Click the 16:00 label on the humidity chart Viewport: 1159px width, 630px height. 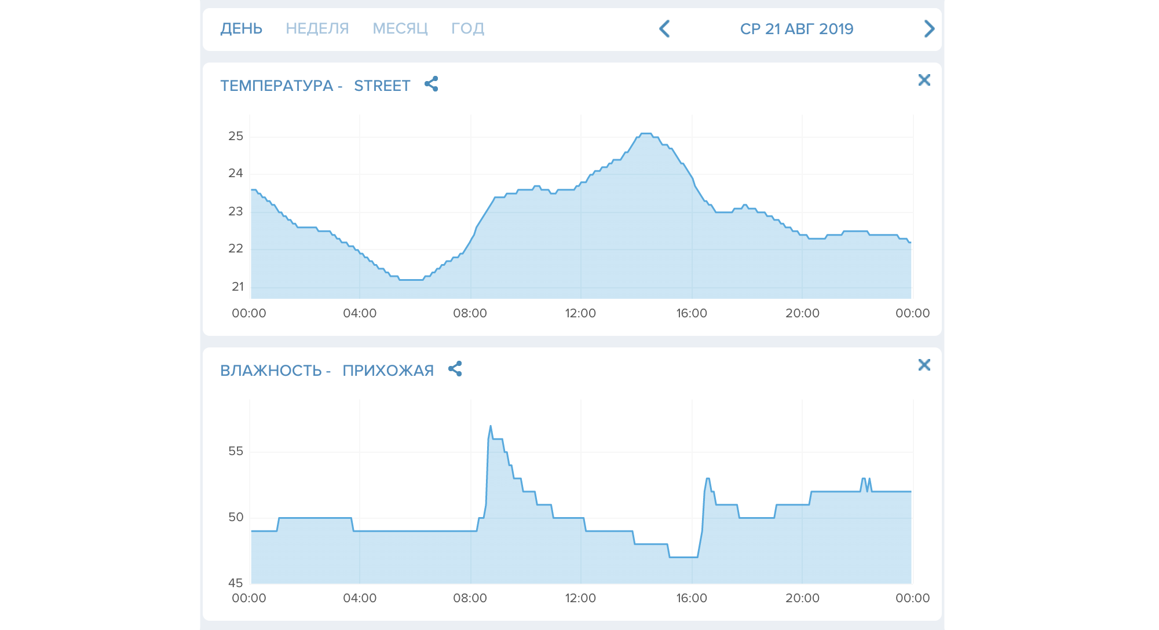[692, 598]
